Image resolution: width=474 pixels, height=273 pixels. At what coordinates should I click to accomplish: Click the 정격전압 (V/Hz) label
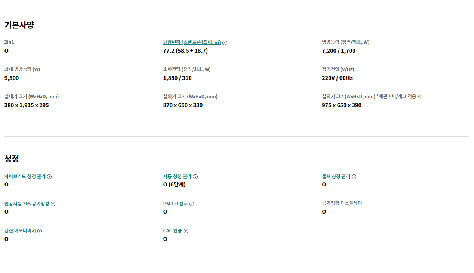[x=338, y=69]
